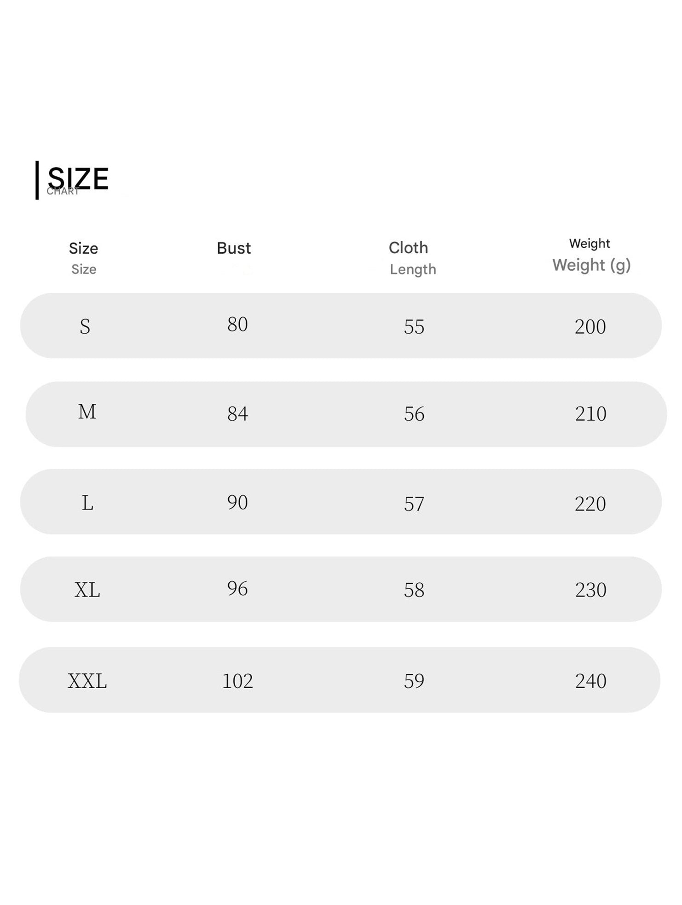Click cloth length value 55
Image resolution: width=682 pixels, height=905 pixels.
pos(414,327)
